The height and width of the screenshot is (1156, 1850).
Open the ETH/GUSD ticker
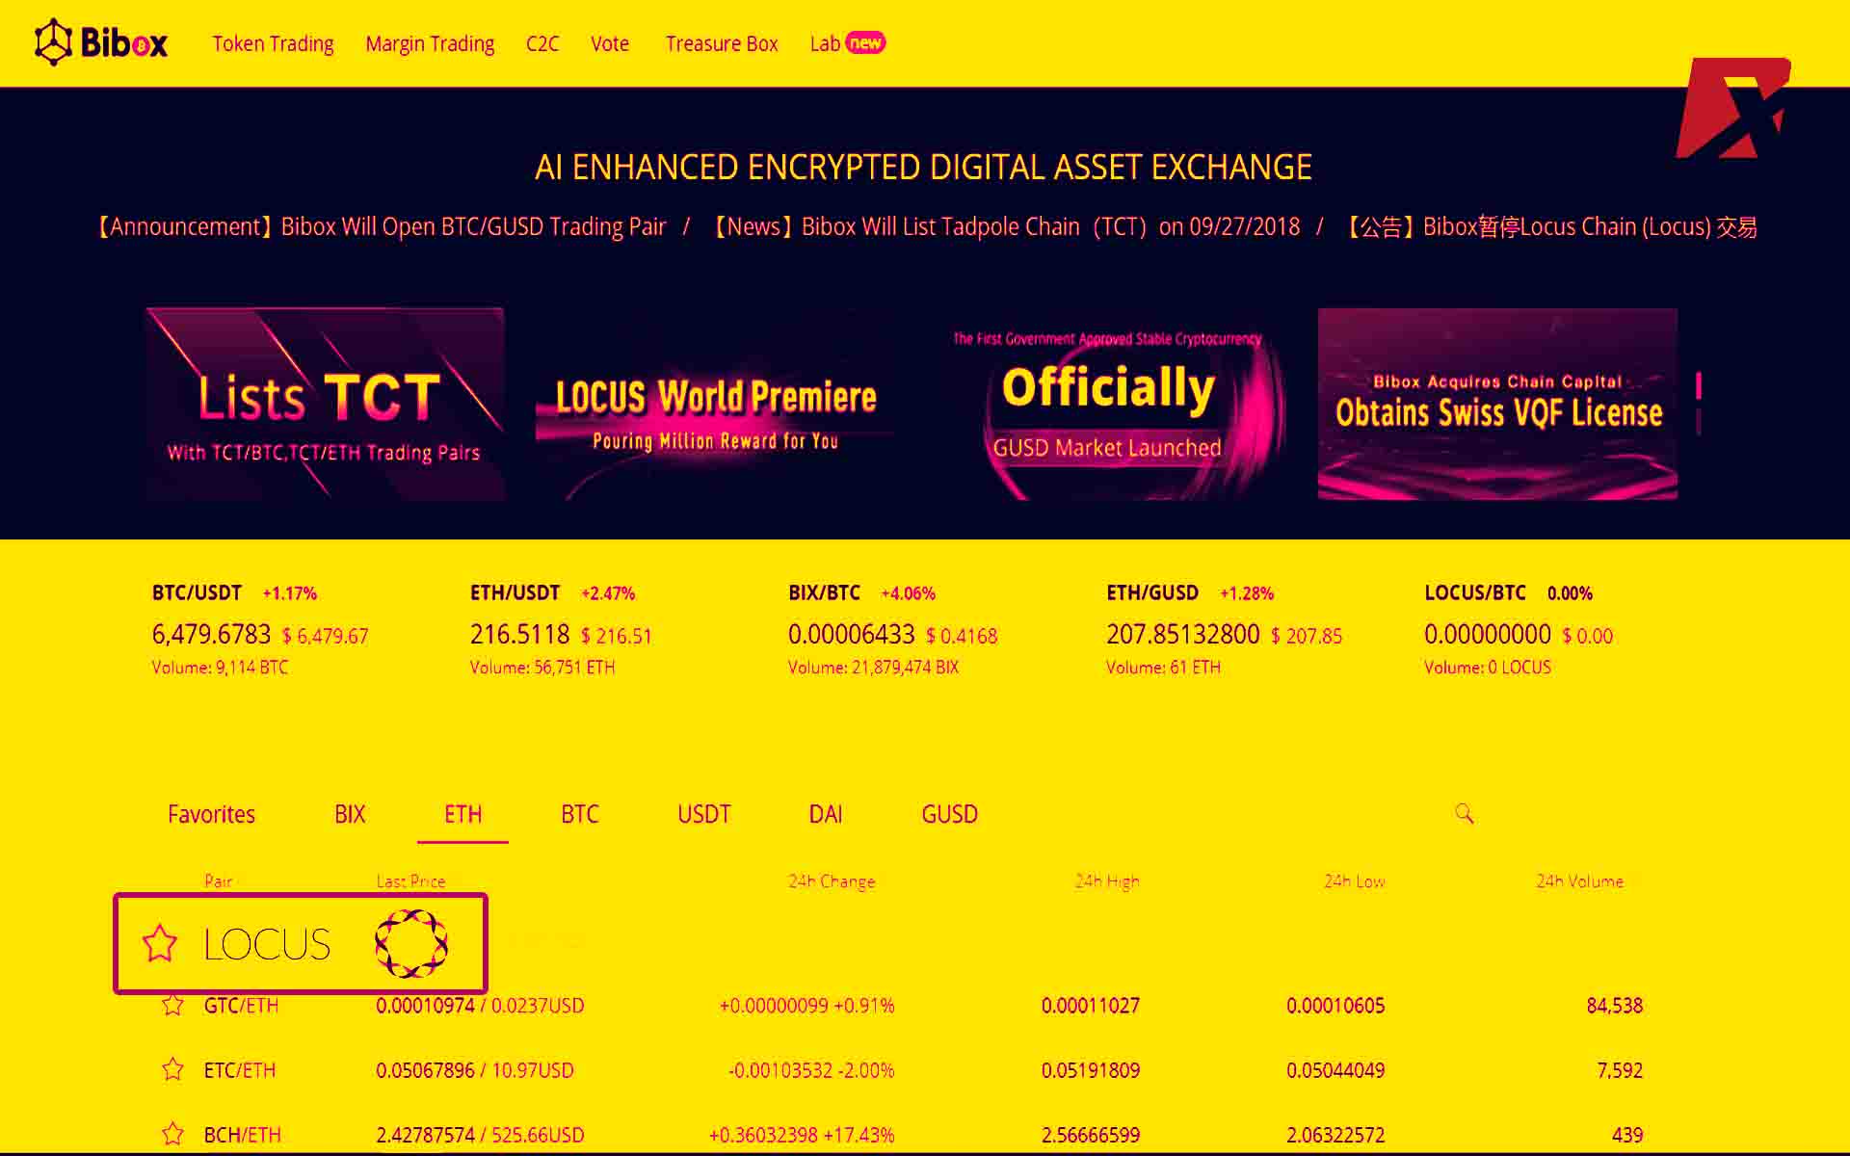tap(1224, 629)
